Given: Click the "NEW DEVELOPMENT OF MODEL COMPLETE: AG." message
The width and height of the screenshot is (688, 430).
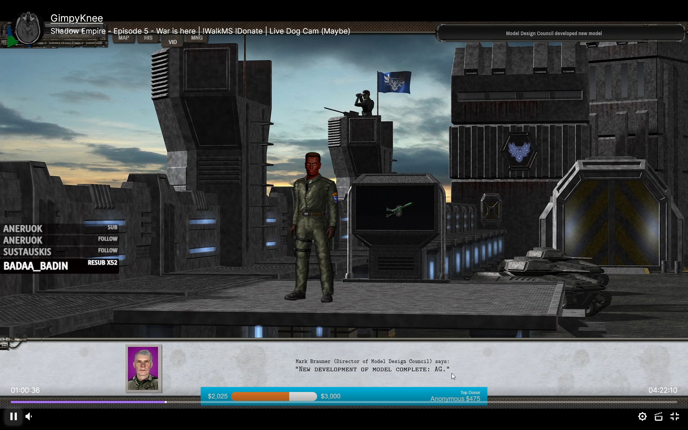Looking at the screenshot, I should click(x=372, y=369).
